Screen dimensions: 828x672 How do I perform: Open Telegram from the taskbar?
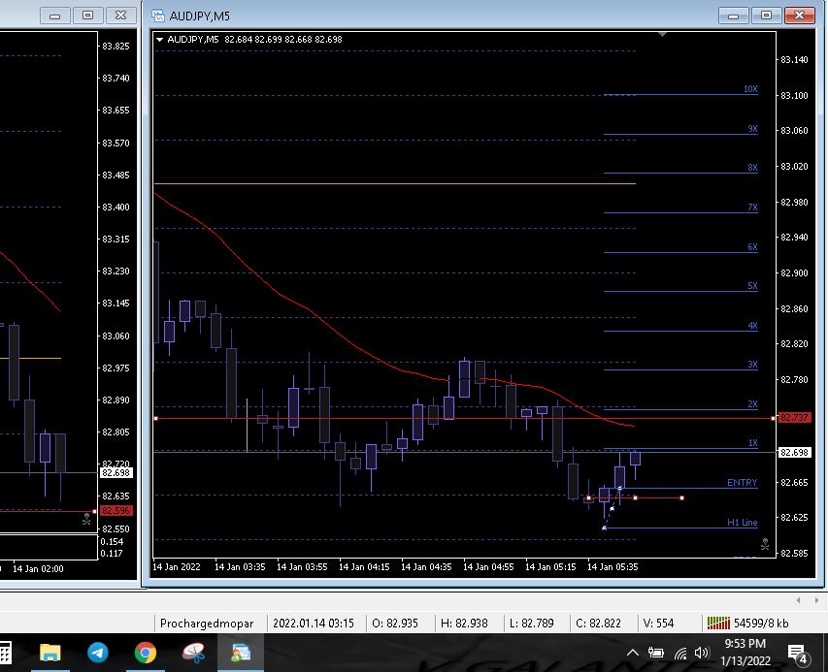point(98,653)
